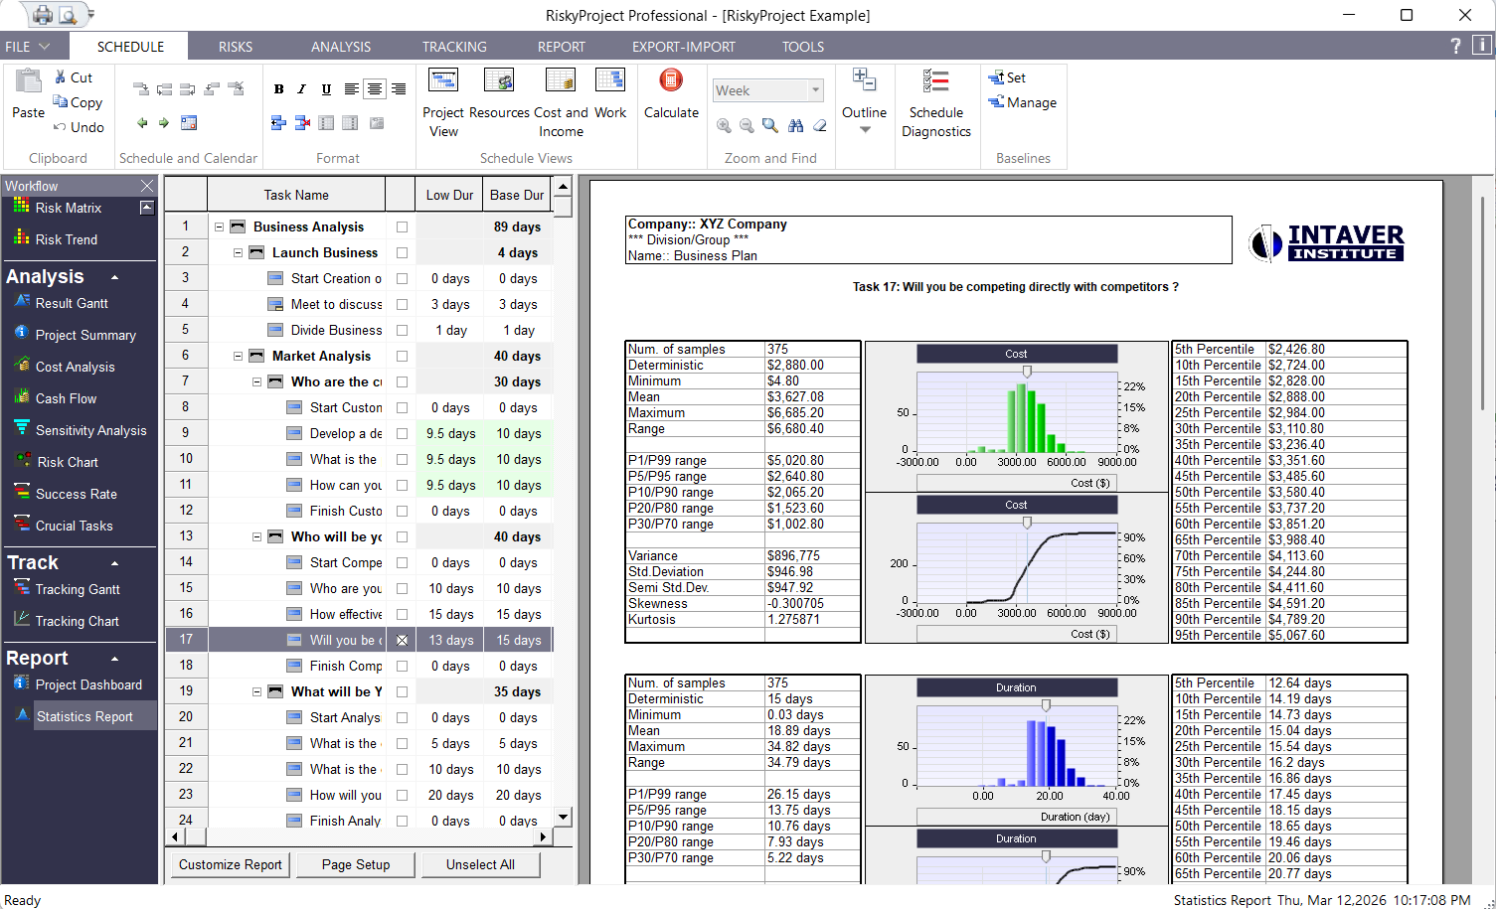Check the Business Analysis row checkbox
Screen dimensions: 1496x909
pyautogui.click(x=402, y=226)
